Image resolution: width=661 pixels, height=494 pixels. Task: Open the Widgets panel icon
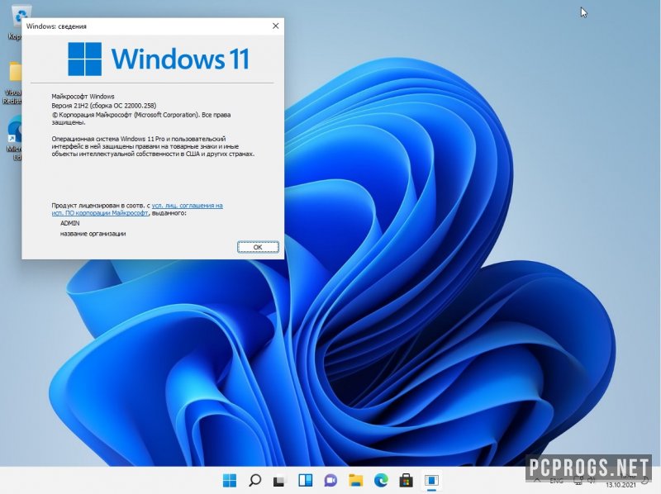(x=305, y=480)
